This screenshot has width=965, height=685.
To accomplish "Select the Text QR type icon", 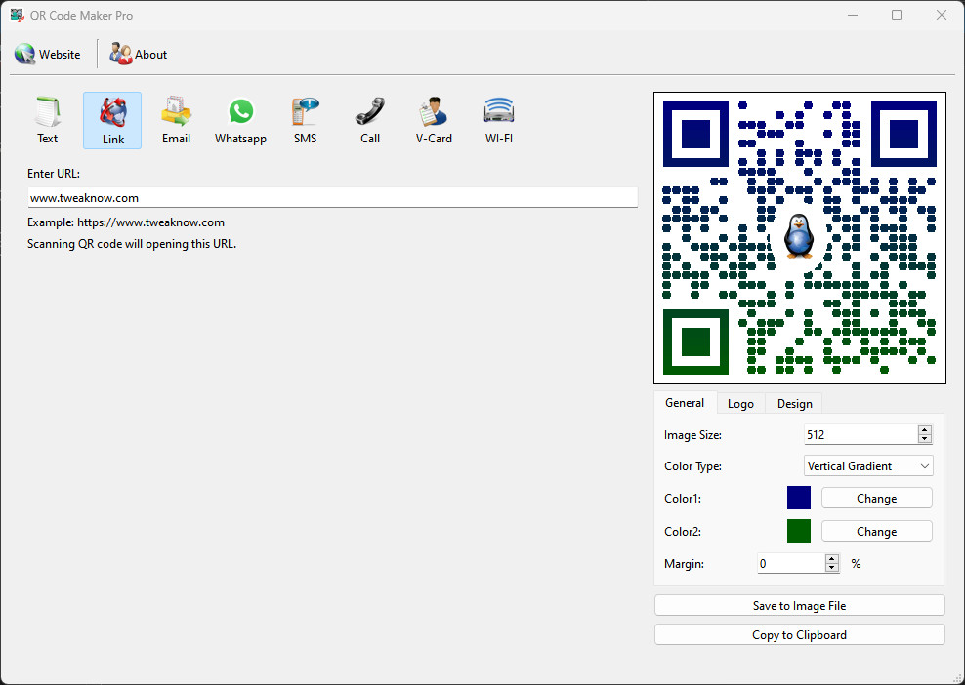I will [x=48, y=120].
